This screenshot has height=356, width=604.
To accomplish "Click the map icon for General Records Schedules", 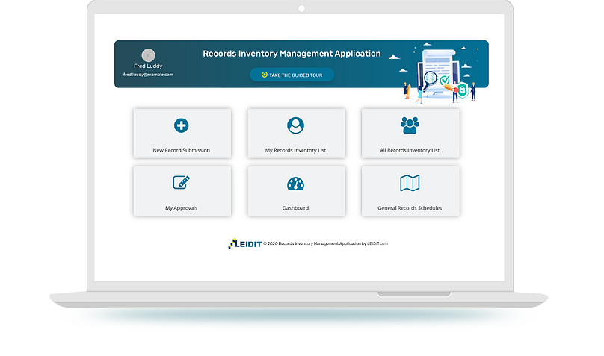I will click(410, 183).
